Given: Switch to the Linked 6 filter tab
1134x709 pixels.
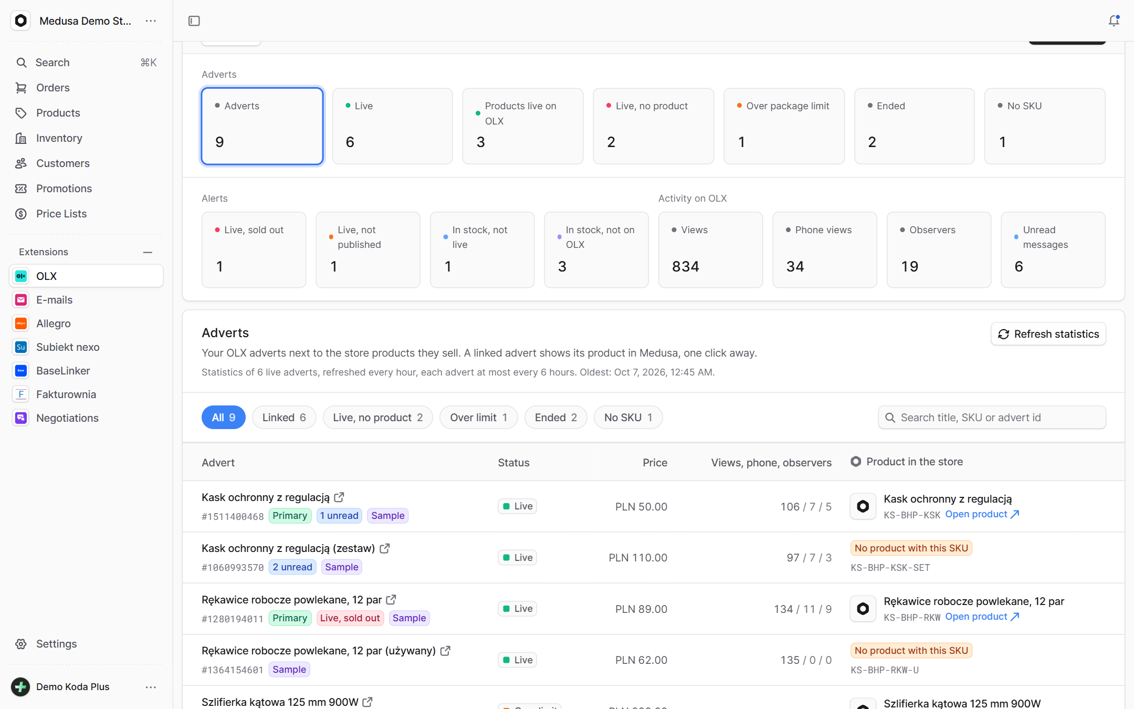Looking at the screenshot, I should click(284, 418).
